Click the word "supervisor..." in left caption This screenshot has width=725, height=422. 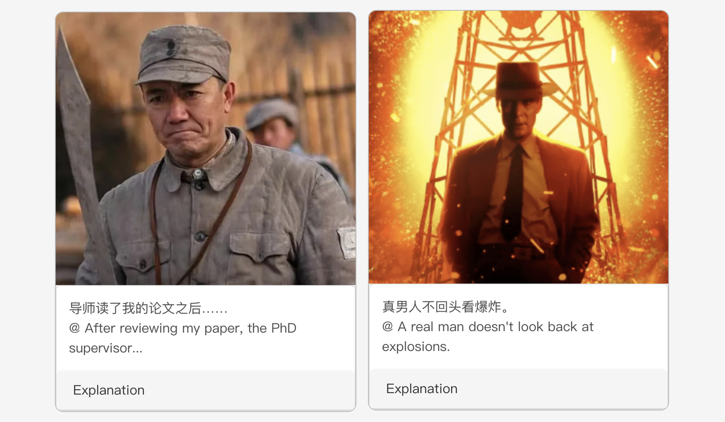pyautogui.click(x=106, y=348)
